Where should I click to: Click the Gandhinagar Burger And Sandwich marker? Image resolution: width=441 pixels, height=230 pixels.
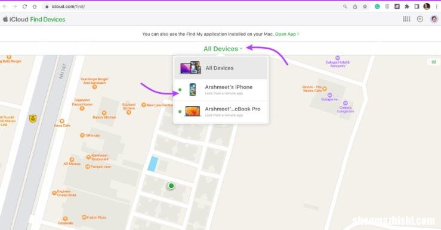(94, 87)
